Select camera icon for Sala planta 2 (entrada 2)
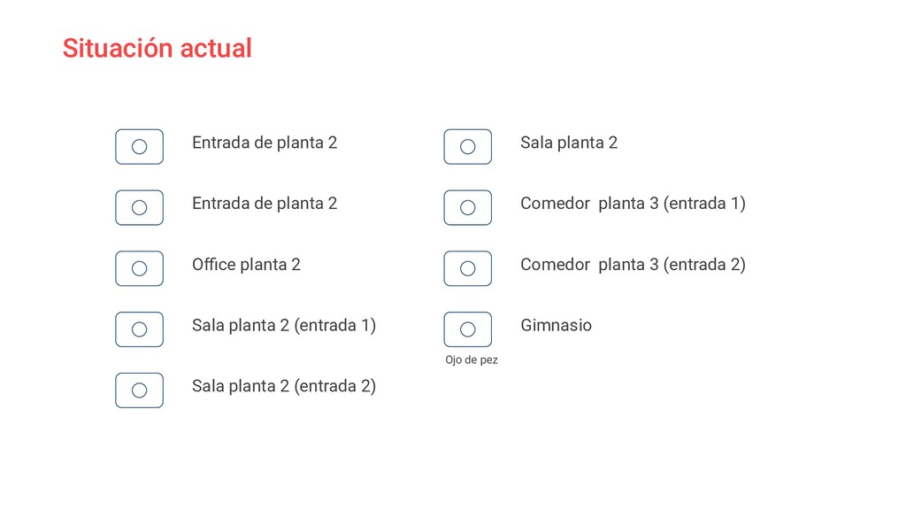This screenshot has height=510, width=906. 139,390
